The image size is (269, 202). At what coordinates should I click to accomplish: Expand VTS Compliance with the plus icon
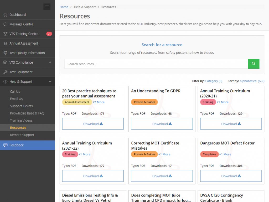pos(50,62)
